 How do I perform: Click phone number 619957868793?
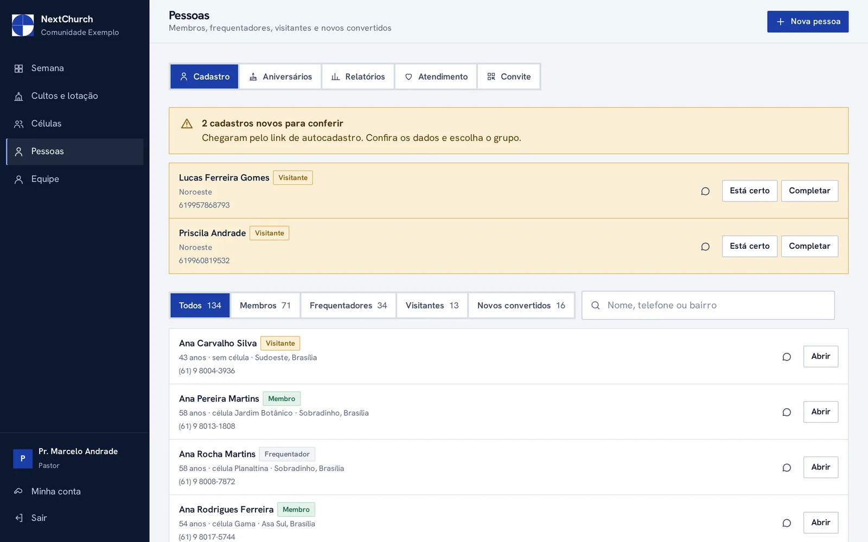coord(205,205)
